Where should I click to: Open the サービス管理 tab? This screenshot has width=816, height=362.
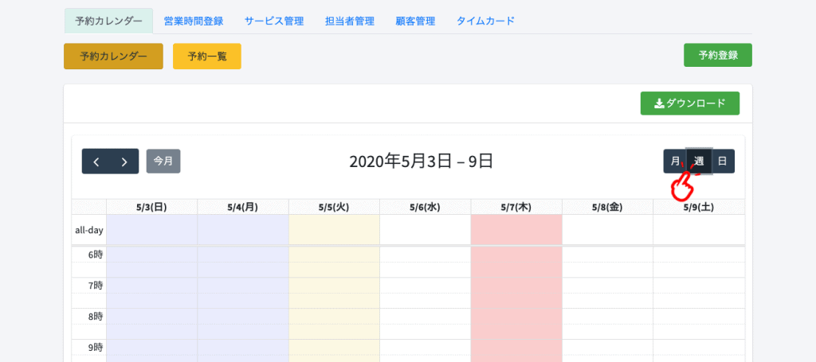(274, 21)
